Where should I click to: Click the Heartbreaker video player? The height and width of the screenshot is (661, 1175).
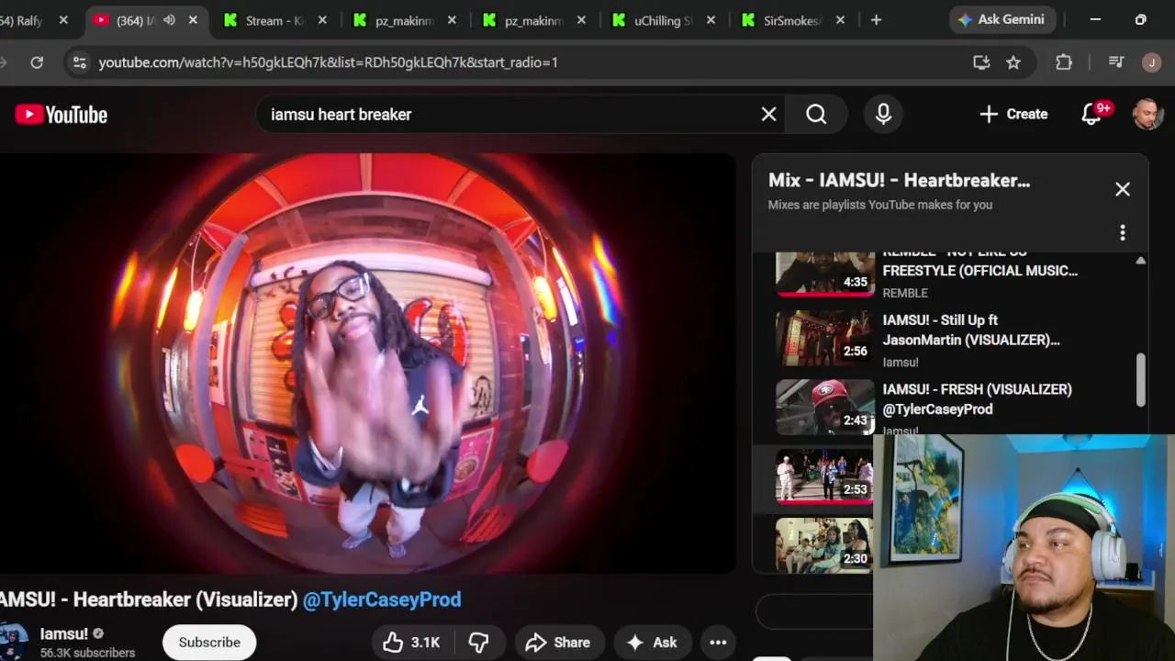[367, 364]
